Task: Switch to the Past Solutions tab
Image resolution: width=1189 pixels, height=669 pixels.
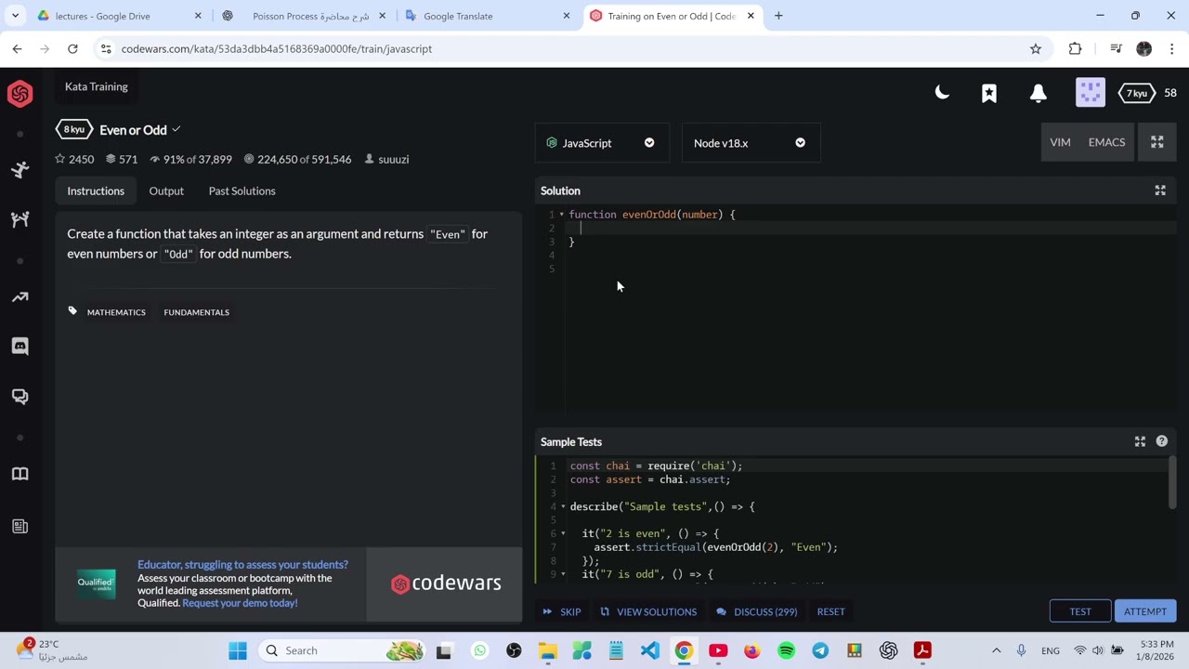Action: coord(242,190)
